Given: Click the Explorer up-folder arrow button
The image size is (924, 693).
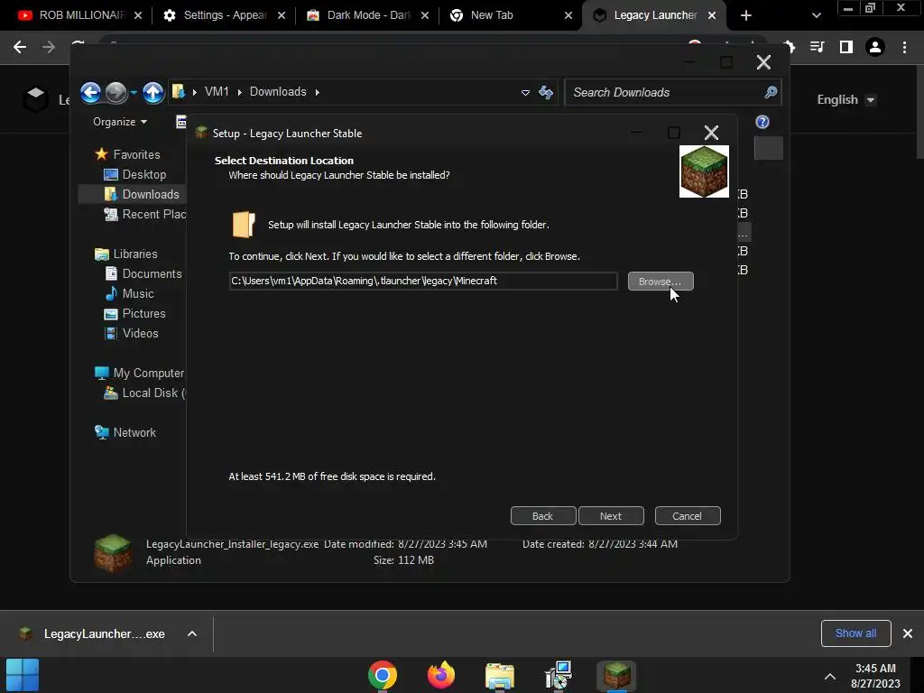Looking at the screenshot, I should point(153,93).
